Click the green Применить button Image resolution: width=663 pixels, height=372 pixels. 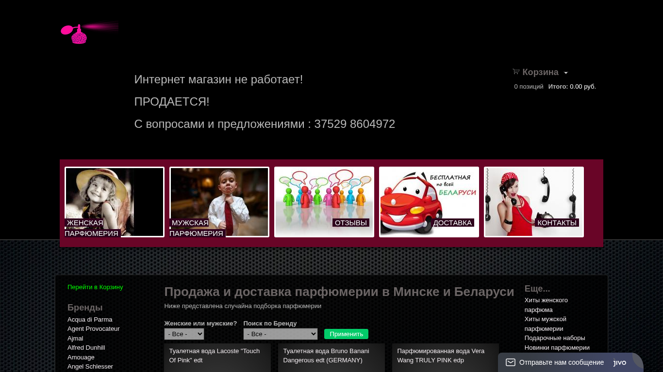click(x=346, y=334)
